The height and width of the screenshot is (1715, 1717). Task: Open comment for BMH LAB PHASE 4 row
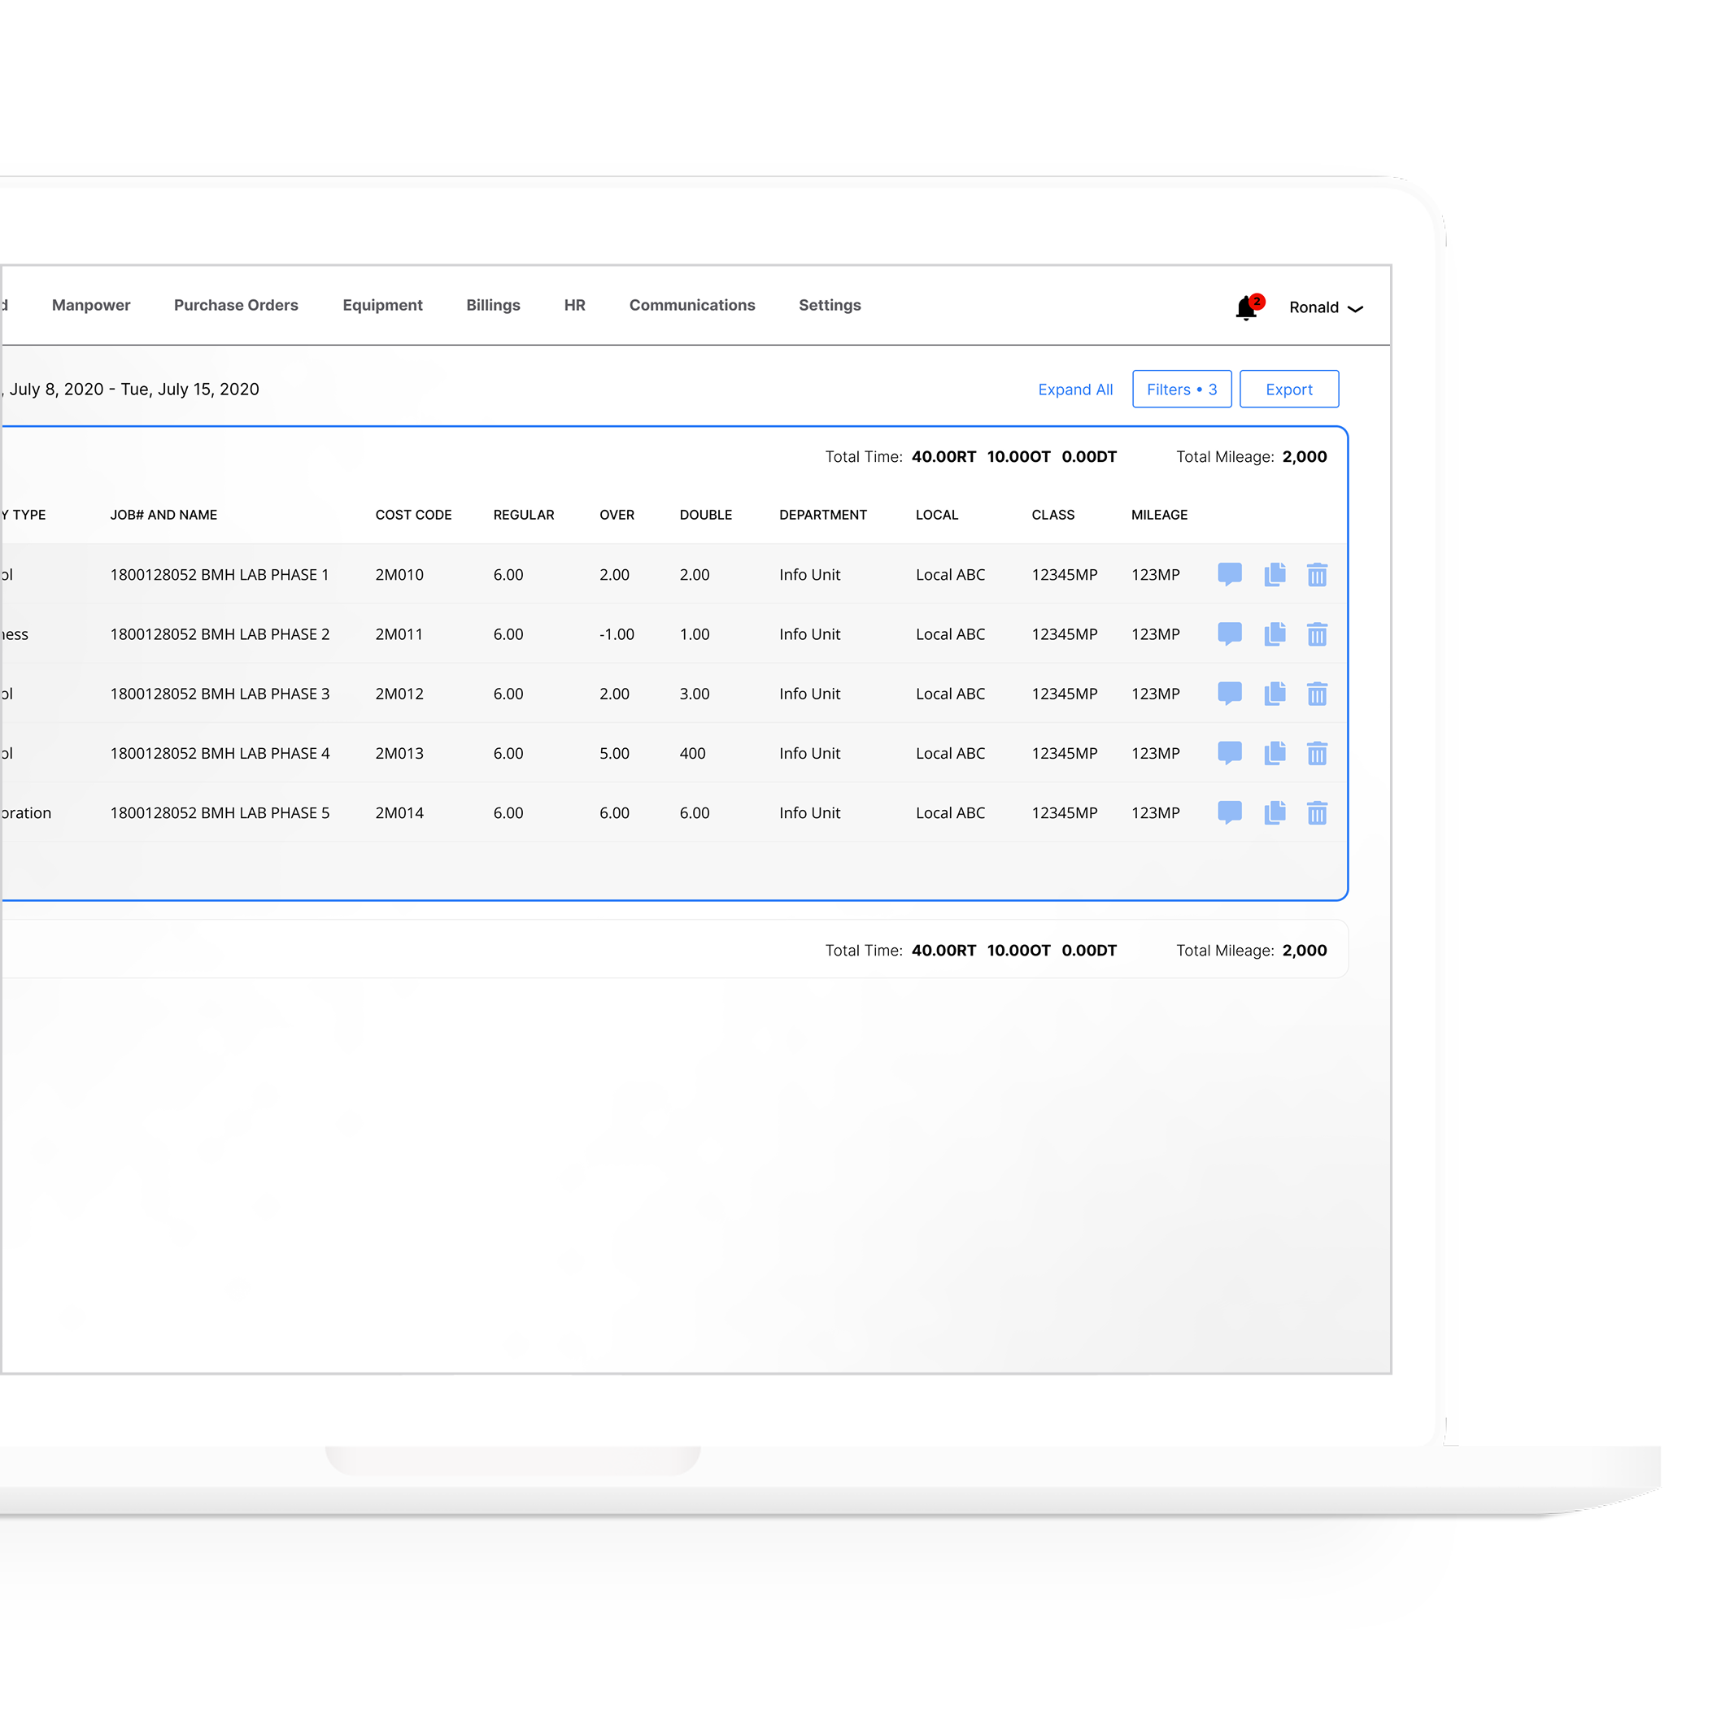click(1229, 754)
